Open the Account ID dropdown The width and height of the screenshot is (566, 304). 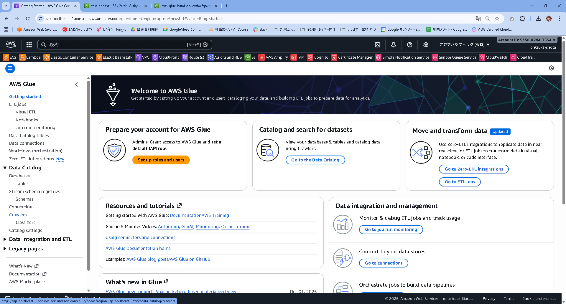coord(527,40)
